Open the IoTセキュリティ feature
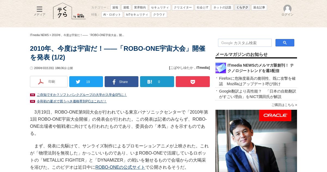 137,14
